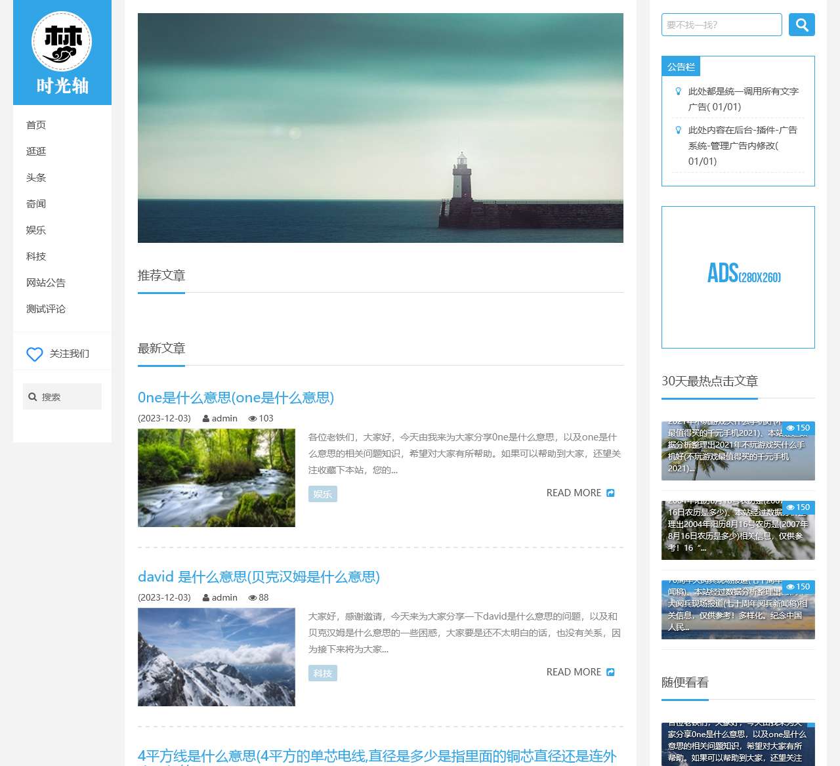The width and height of the screenshot is (840, 766).
Task: Switch to the 网站公告 section
Action: point(45,282)
